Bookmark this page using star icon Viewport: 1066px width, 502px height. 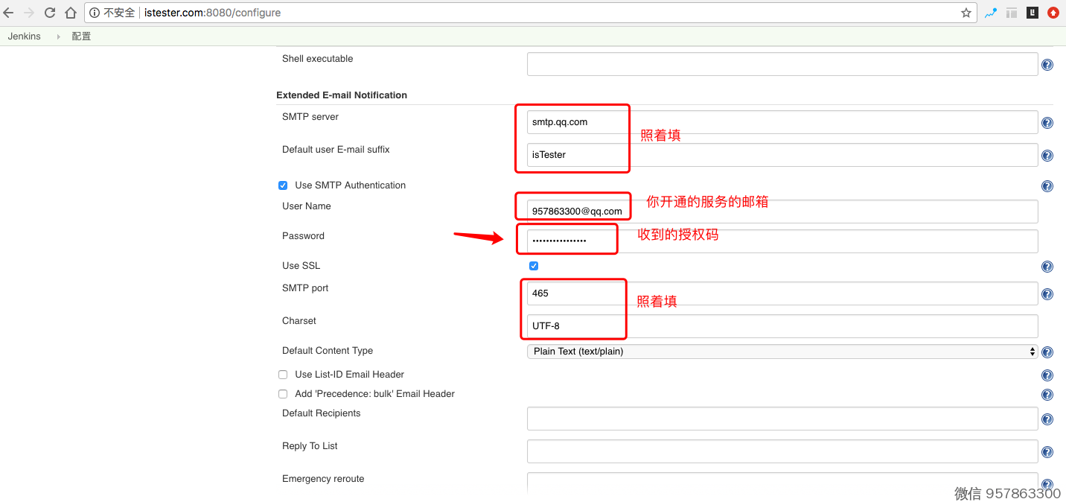(x=966, y=13)
